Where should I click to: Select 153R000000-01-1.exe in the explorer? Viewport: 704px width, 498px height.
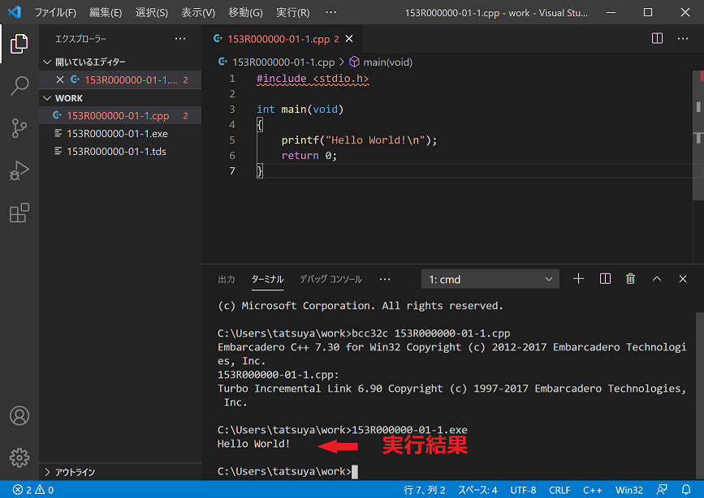[117, 134]
